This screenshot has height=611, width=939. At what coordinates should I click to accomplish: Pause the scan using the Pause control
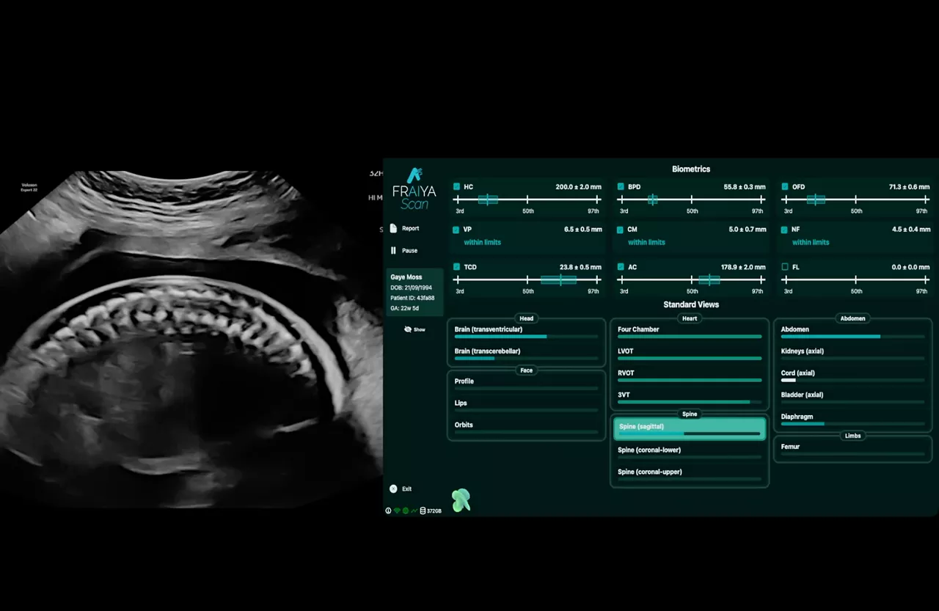click(x=404, y=250)
